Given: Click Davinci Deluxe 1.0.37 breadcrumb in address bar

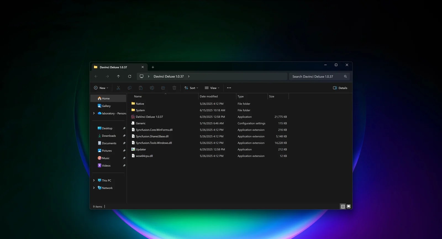Looking at the screenshot, I should 169,76.
